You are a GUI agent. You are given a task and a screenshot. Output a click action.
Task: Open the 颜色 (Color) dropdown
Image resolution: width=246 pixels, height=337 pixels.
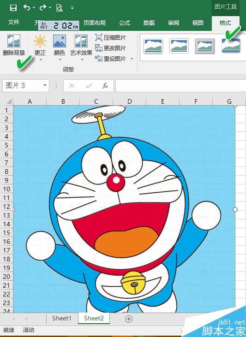pyautogui.click(x=60, y=47)
